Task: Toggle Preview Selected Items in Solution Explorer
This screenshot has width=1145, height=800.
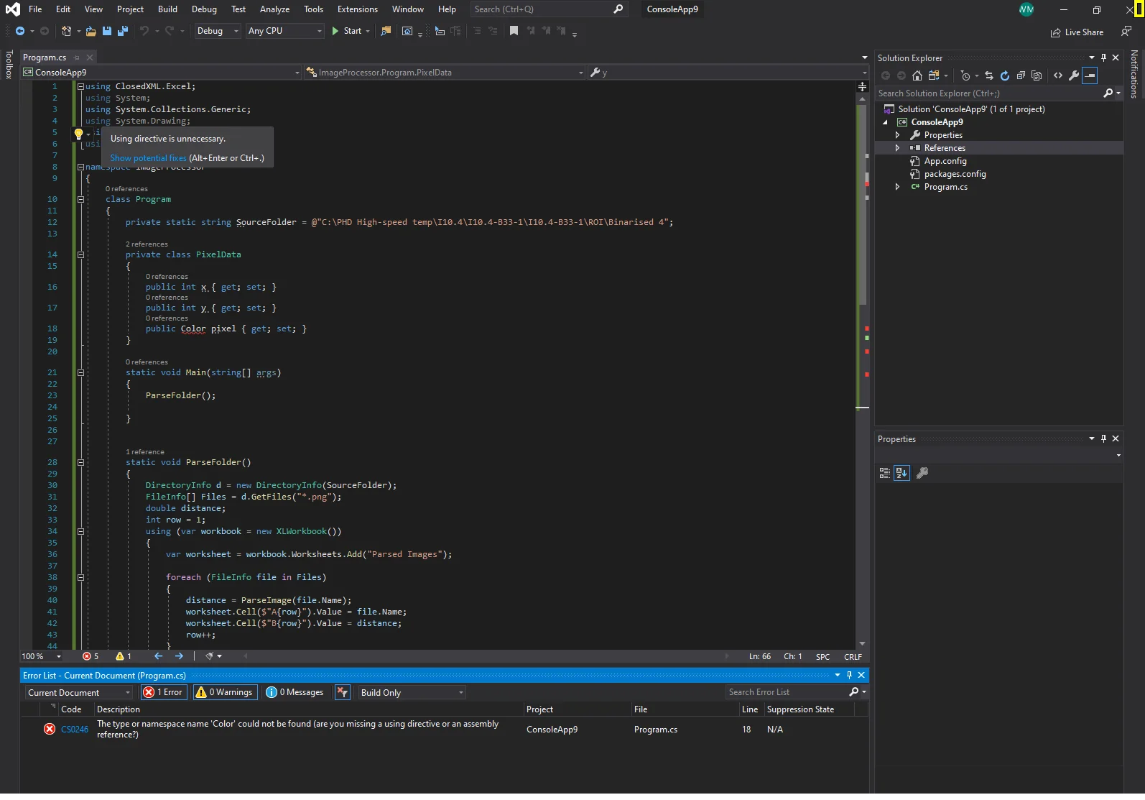Action: [1090, 75]
